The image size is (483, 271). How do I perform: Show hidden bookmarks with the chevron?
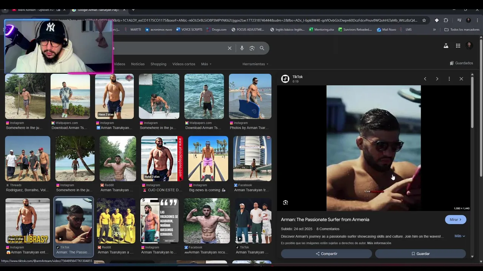[x=434, y=29]
